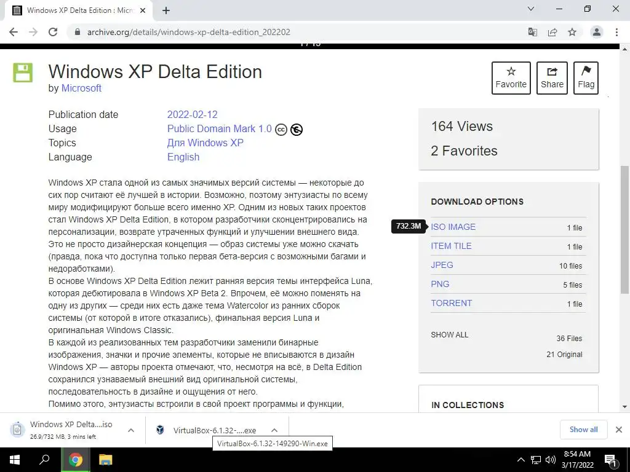Click the 732.3M size tooltip
The image size is (630, 472).
409,226
